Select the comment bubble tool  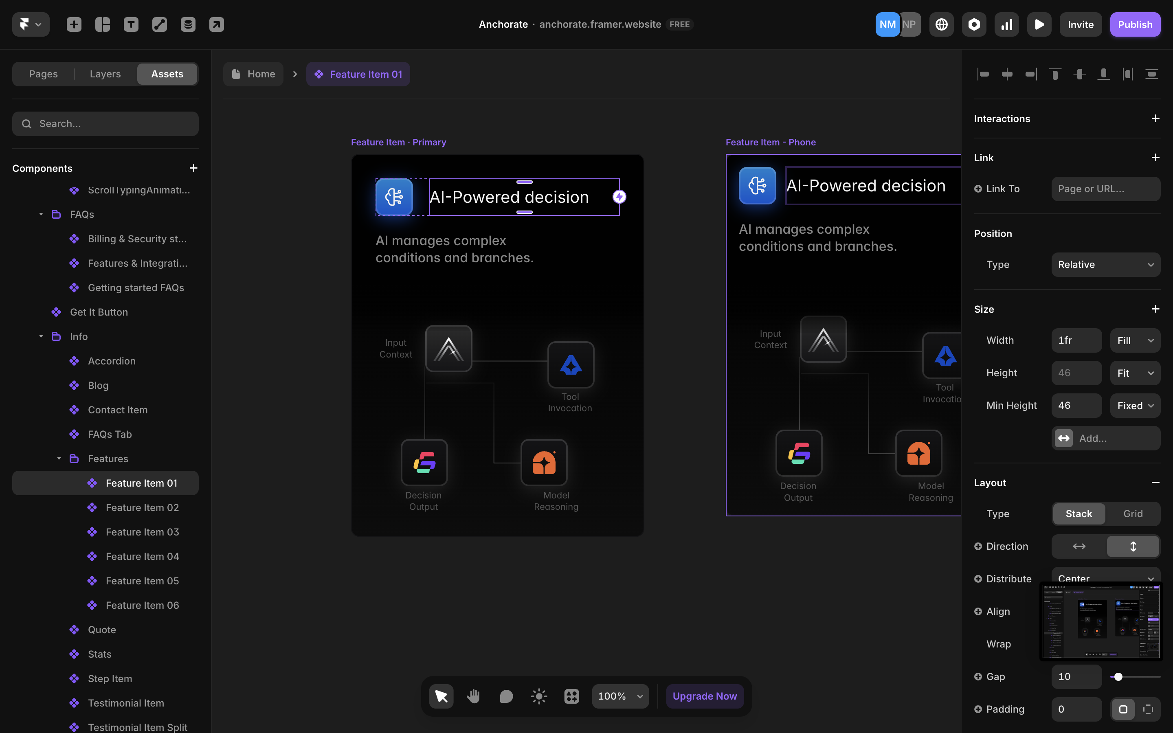(x=506, y=696)
